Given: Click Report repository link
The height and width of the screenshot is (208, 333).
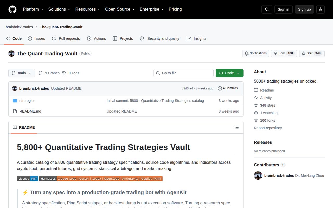Looking at the screenshot, I should click(268, 128).
